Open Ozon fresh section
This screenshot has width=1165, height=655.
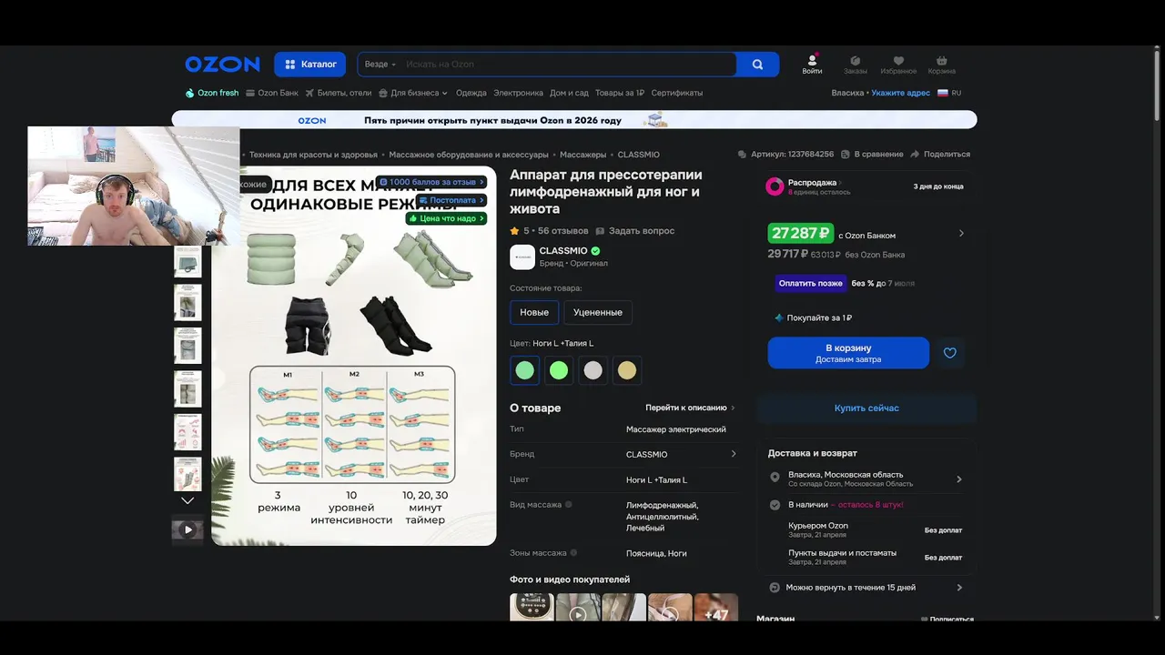pos(212,93)
